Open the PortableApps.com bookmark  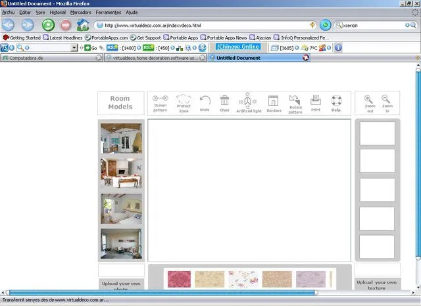click(107, 38)
